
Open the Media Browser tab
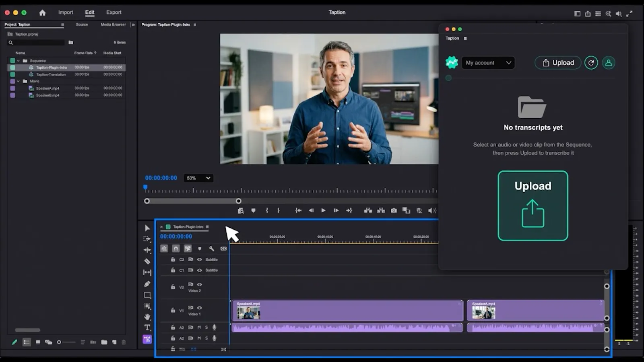113,25
